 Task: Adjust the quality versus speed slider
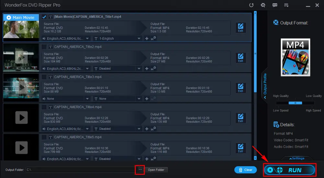click(295, 103)
